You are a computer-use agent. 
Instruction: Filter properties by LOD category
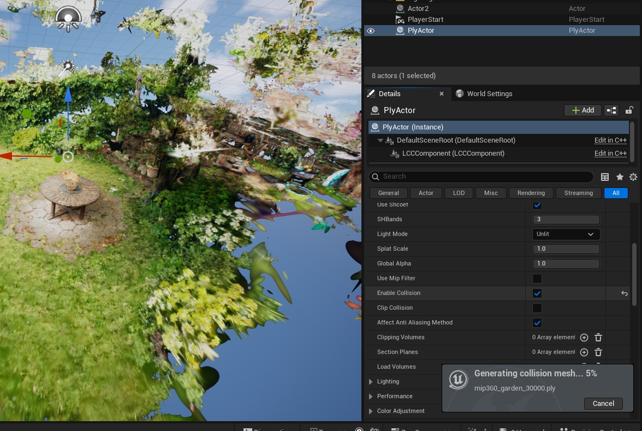point(459,193)
